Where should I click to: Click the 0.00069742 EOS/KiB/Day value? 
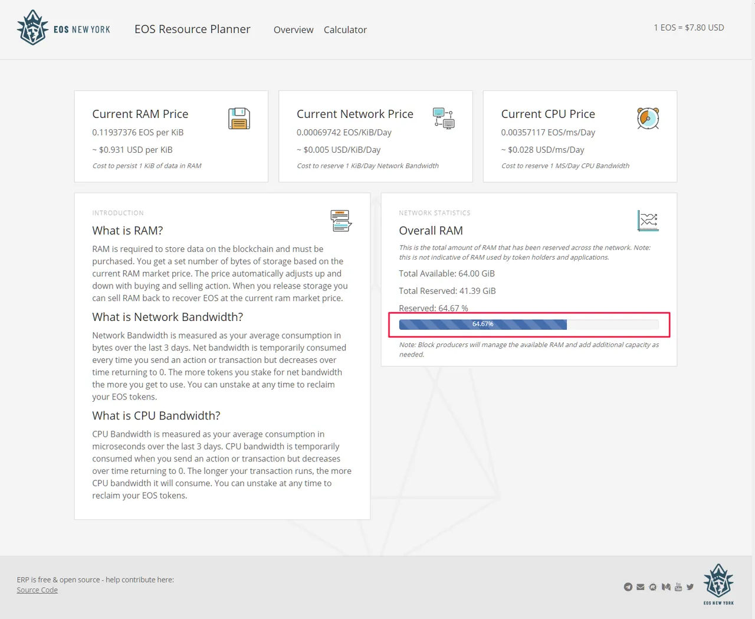point(344,132)
